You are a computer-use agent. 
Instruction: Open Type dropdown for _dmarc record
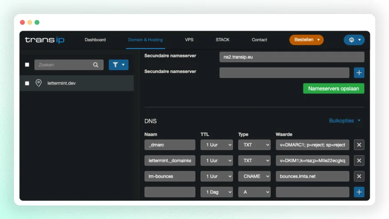click(x=254, y=145)
